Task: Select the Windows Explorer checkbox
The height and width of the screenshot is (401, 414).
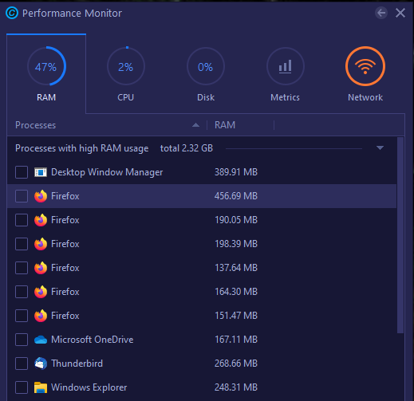Action: 22,387
